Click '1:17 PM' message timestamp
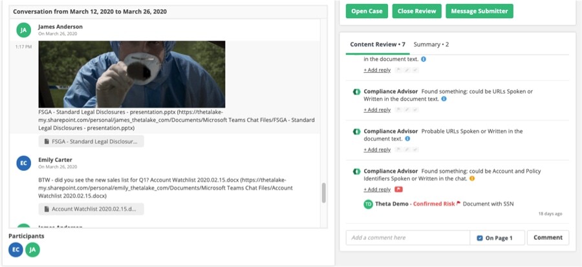 23,47
